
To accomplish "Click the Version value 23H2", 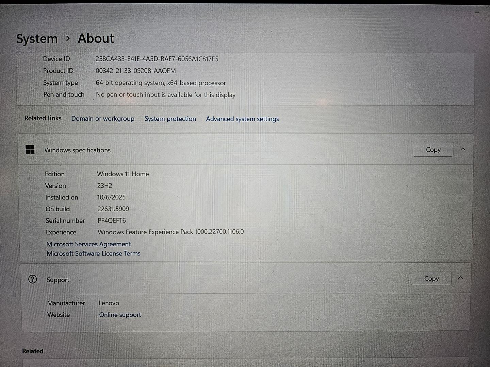I will click(x=104, y=186).
